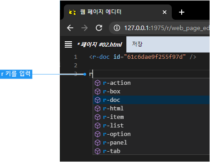Click cube icon beside r-action
Screen dimensions: 210x162
coord(98,83)
